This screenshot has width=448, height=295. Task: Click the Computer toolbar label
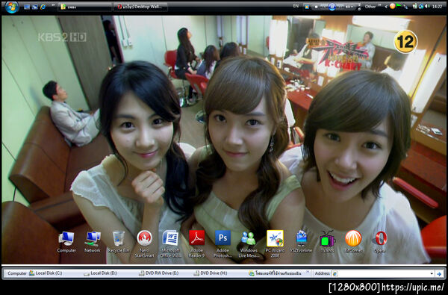17,273
